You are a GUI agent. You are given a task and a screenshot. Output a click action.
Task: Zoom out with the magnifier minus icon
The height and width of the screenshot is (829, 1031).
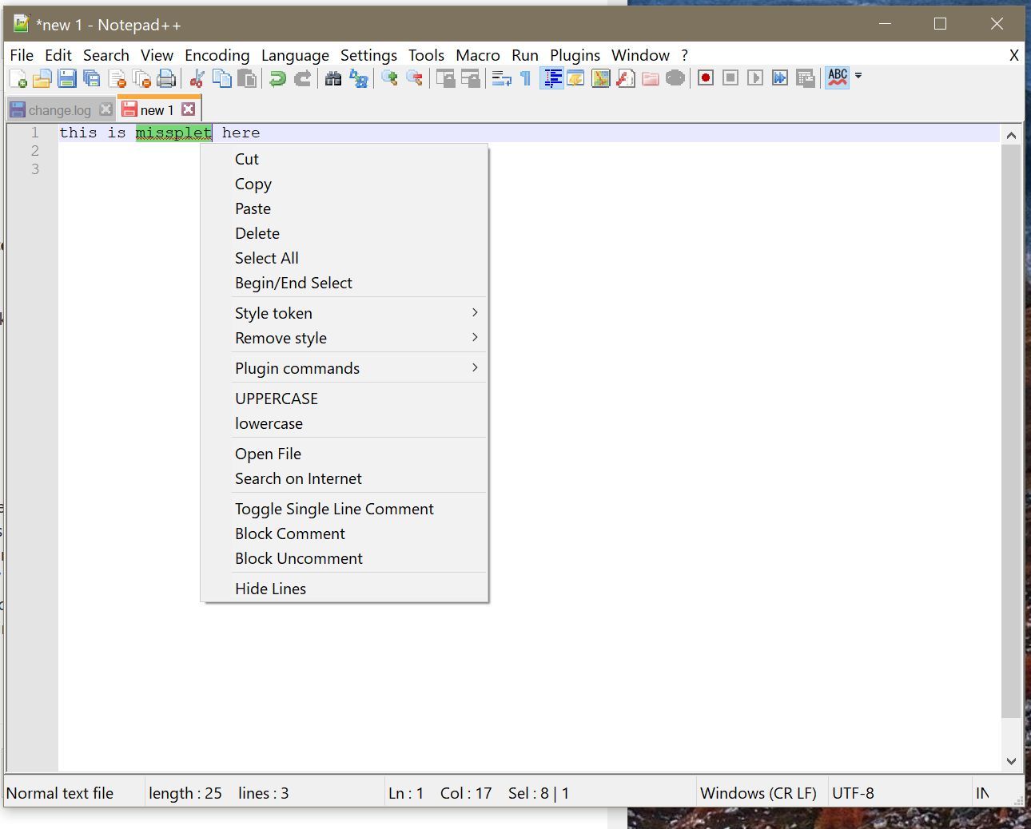click(x=414, y=78)
